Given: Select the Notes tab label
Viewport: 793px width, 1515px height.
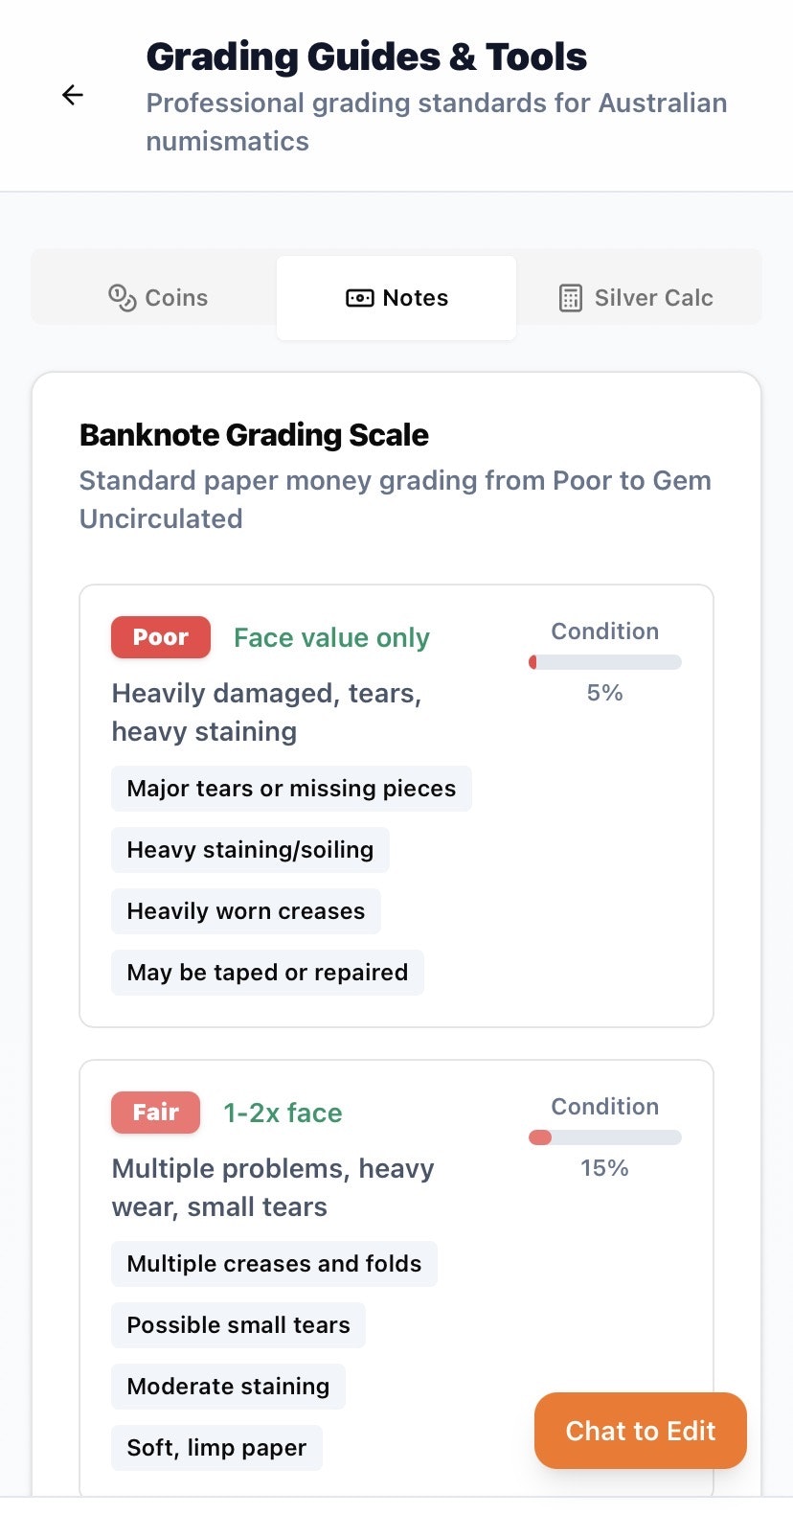Looking at the screenshot, I should [x=415, y=298].
